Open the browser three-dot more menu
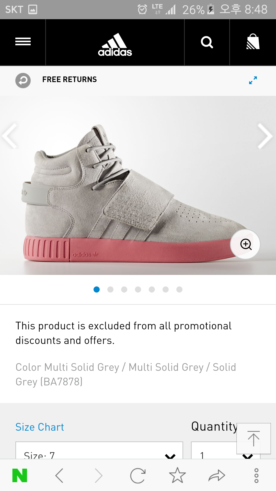The image size is (276, 491). click(x=256, y=476)
